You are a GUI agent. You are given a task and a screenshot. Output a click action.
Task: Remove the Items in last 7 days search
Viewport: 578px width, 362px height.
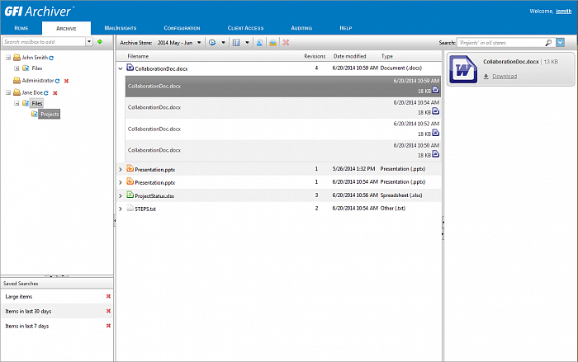pyautogui.click(x=108, y=326)
